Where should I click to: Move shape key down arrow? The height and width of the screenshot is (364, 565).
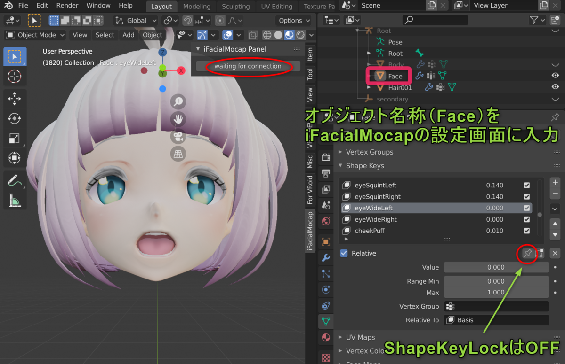[x=555, y=235]
